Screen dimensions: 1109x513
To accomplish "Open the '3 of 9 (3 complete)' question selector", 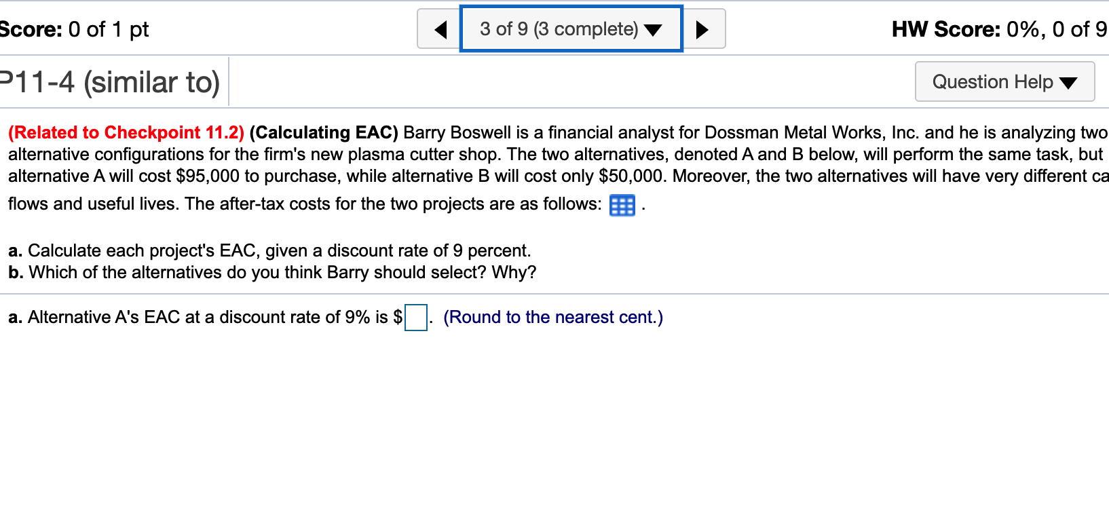I will click(x=558, y=29).
